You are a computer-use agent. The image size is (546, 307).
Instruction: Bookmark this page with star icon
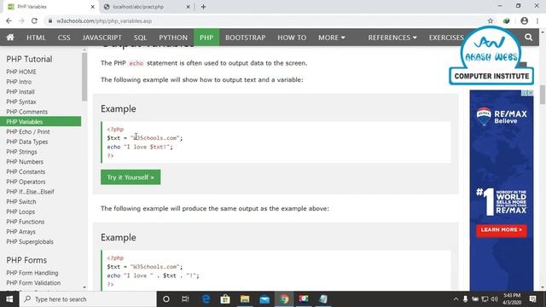491,20
